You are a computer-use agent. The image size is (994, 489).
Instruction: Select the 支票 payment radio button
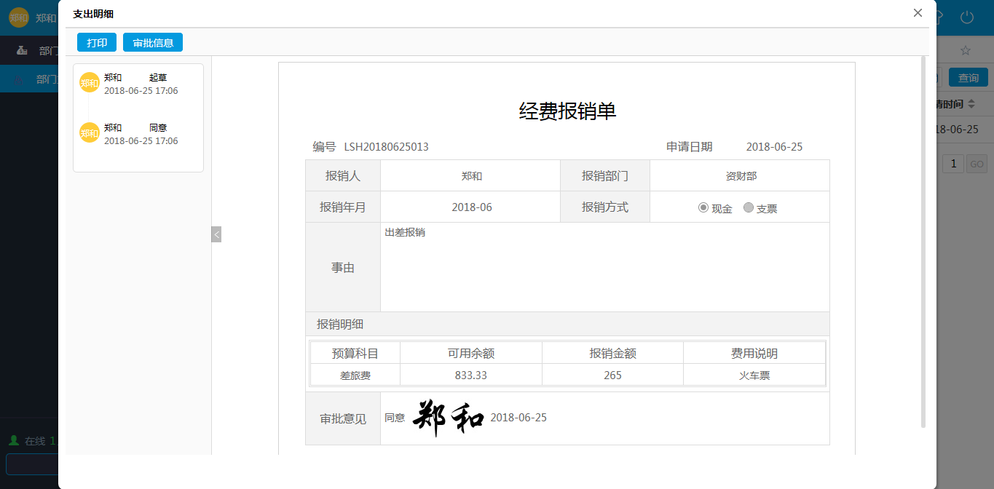click(748, 207)
